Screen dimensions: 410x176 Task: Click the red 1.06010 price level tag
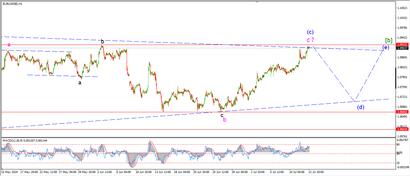(x=402, y=129)
